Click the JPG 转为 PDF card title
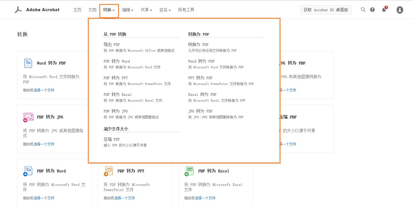This screenshot has width=413, height=206. (x=293, y=63)
